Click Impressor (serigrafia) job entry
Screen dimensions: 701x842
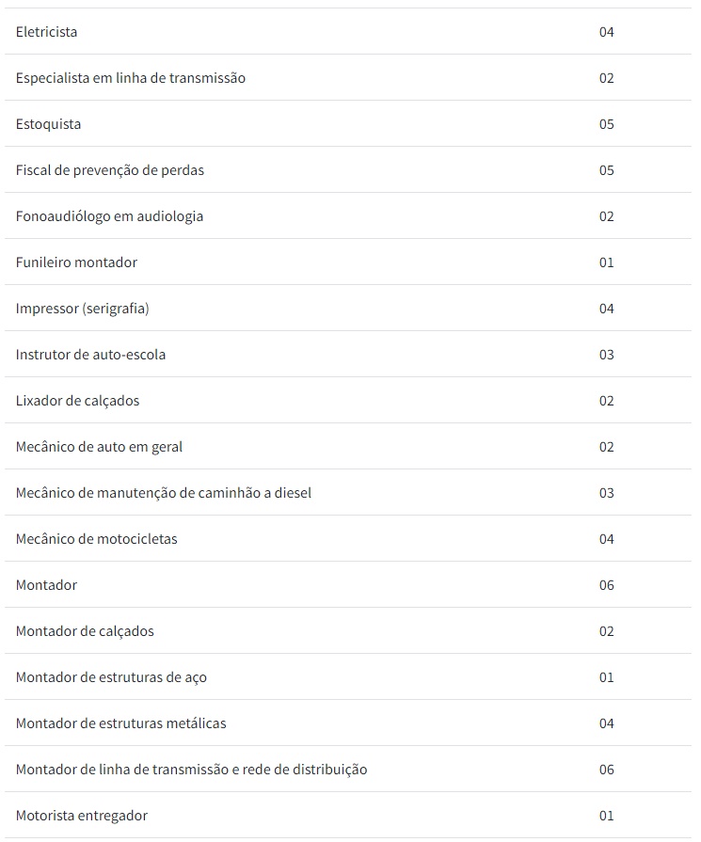(83, 309)
